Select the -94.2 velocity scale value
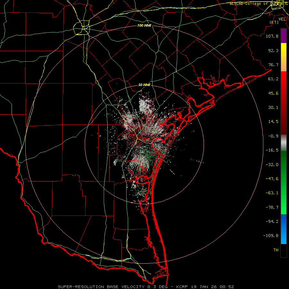The width and height of the screenshot is (289, 289). coord(272,222)
